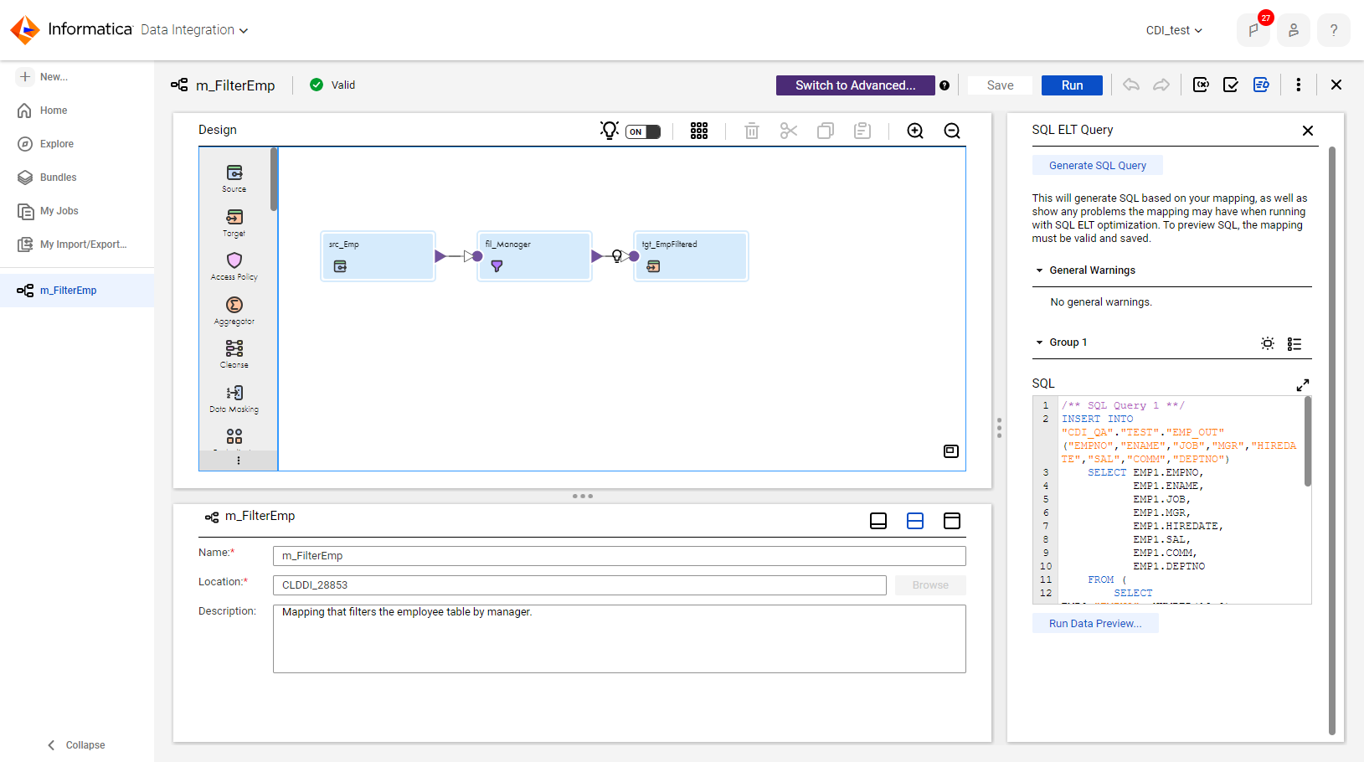The width and height of the screenshot is (1364, 762).
Task: Zoom in on the design canvas
Action: coord(915,131)
